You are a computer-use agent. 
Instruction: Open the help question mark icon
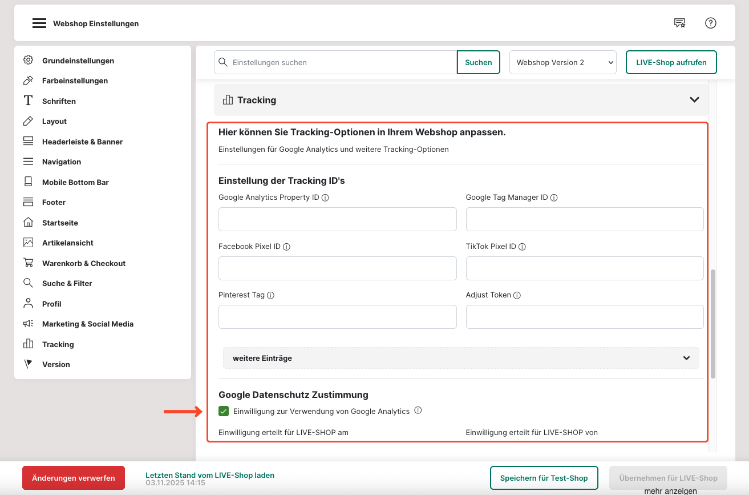[710, 23]
